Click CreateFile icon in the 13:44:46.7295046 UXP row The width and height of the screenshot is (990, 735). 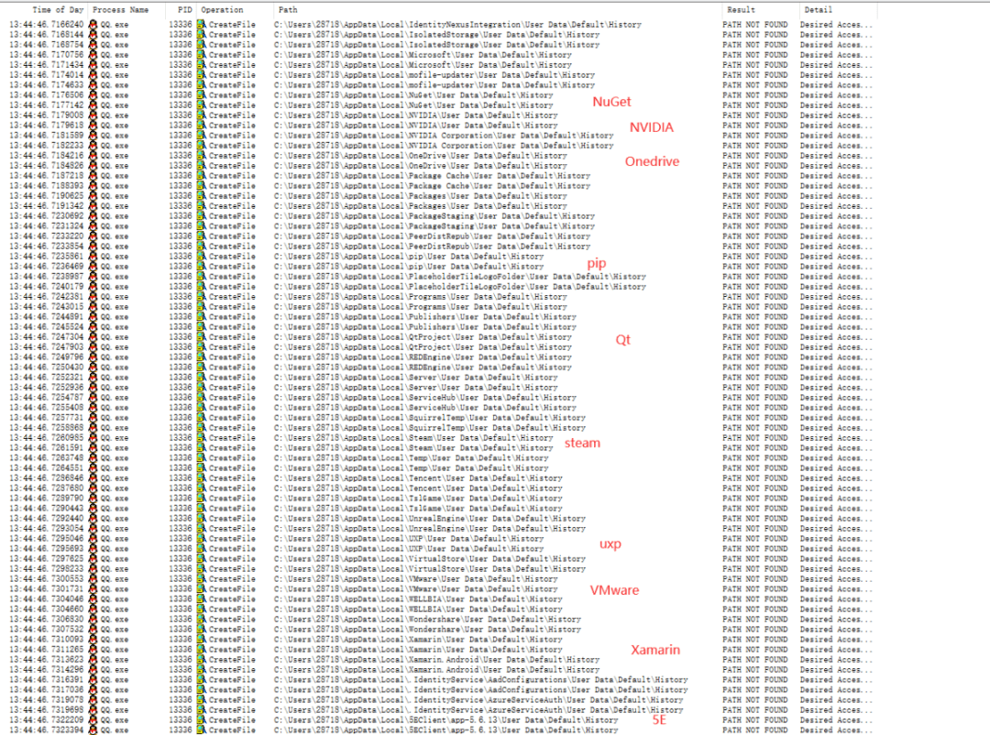pos(202,539)
